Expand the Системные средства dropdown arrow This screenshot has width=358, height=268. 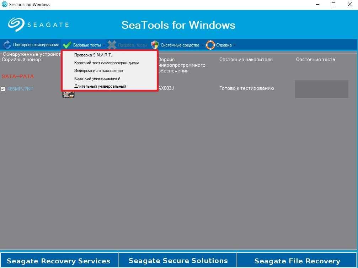point(202,45)
